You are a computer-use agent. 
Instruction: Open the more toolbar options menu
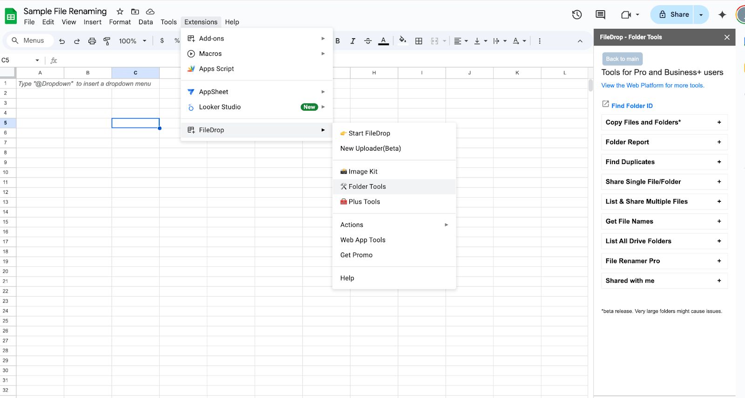540,41
